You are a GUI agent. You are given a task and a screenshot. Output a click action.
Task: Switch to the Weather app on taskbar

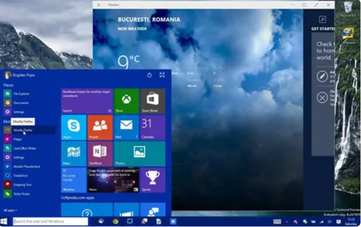click(173, 222)
